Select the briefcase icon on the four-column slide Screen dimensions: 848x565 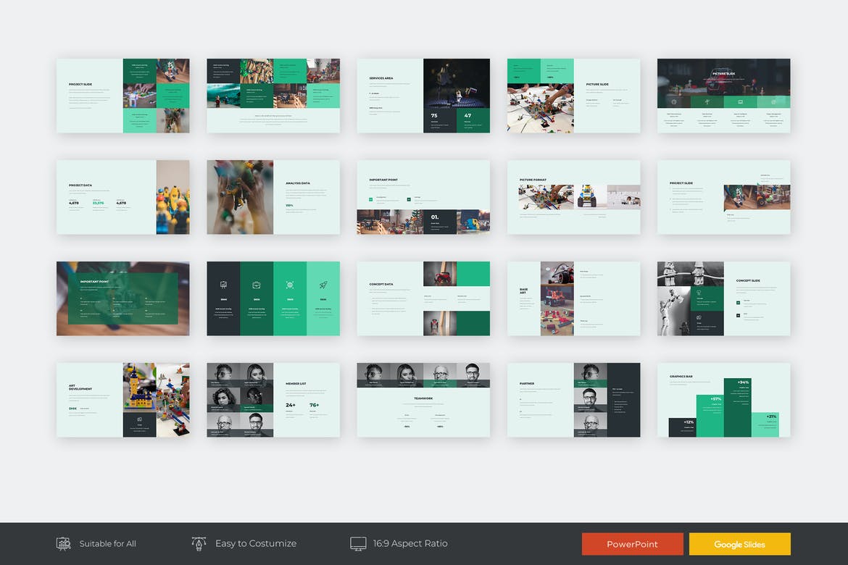257,285
